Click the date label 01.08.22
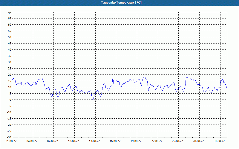The height and width of the screenshot is (149, 239). tap(11, 141)
